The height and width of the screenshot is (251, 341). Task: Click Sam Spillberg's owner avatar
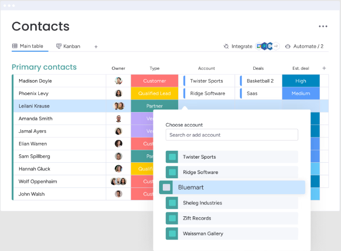[118, 156]
